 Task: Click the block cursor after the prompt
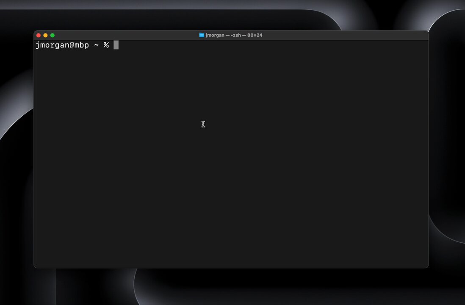pyautogui.click(x=116, y=45)
